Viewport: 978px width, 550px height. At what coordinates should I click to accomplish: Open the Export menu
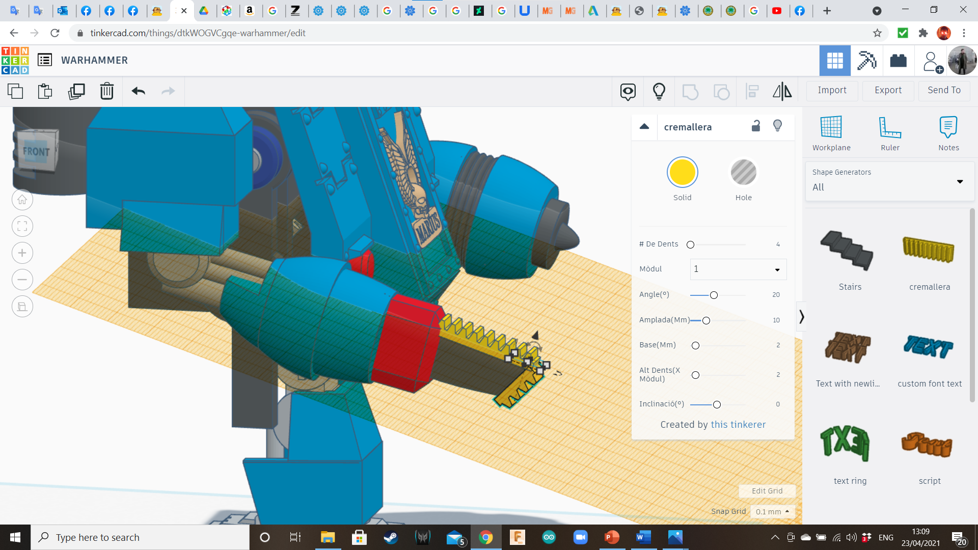(x=888, y=90)
